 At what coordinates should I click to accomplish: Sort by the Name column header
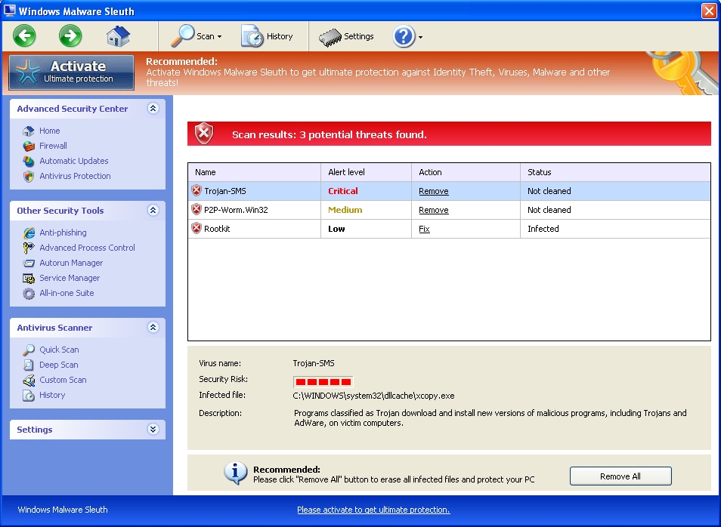click(x=254, y=172)
